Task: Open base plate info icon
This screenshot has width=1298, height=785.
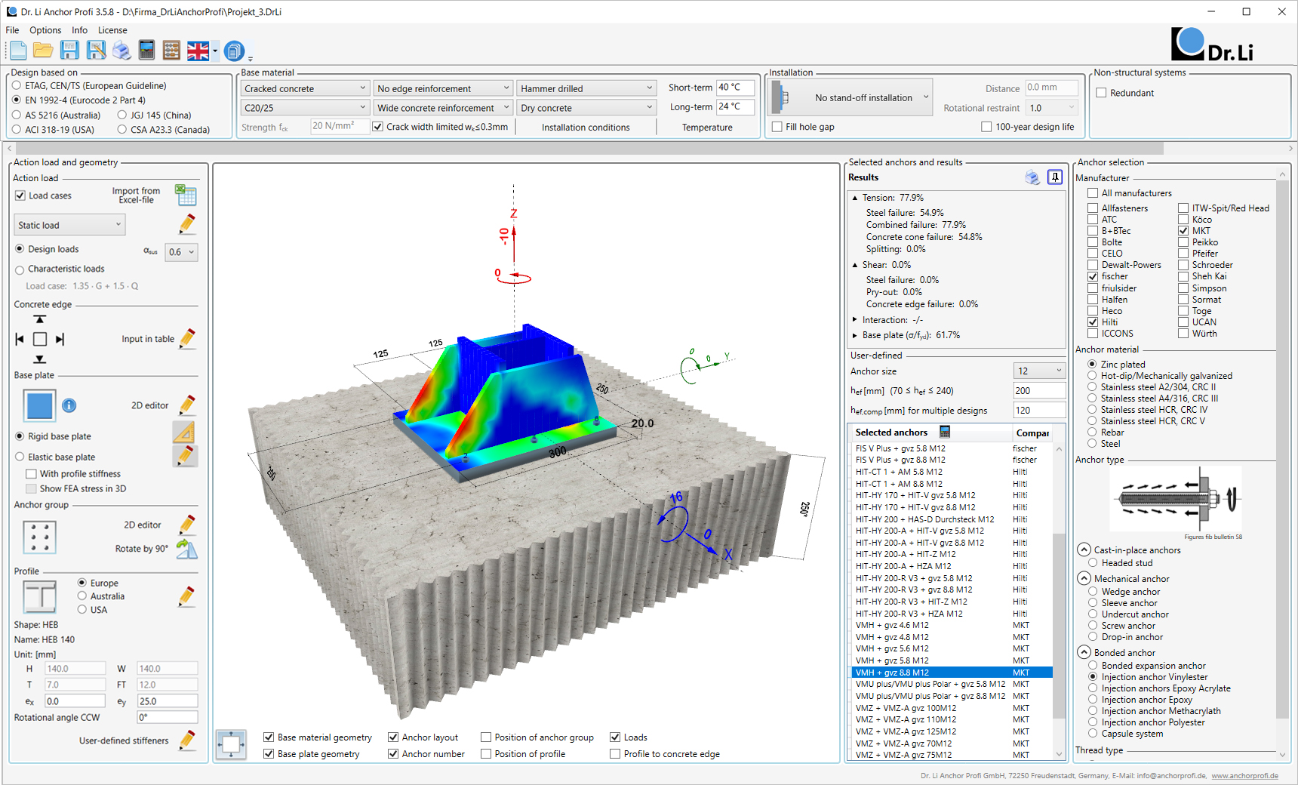Action: [x=69, y=405]
